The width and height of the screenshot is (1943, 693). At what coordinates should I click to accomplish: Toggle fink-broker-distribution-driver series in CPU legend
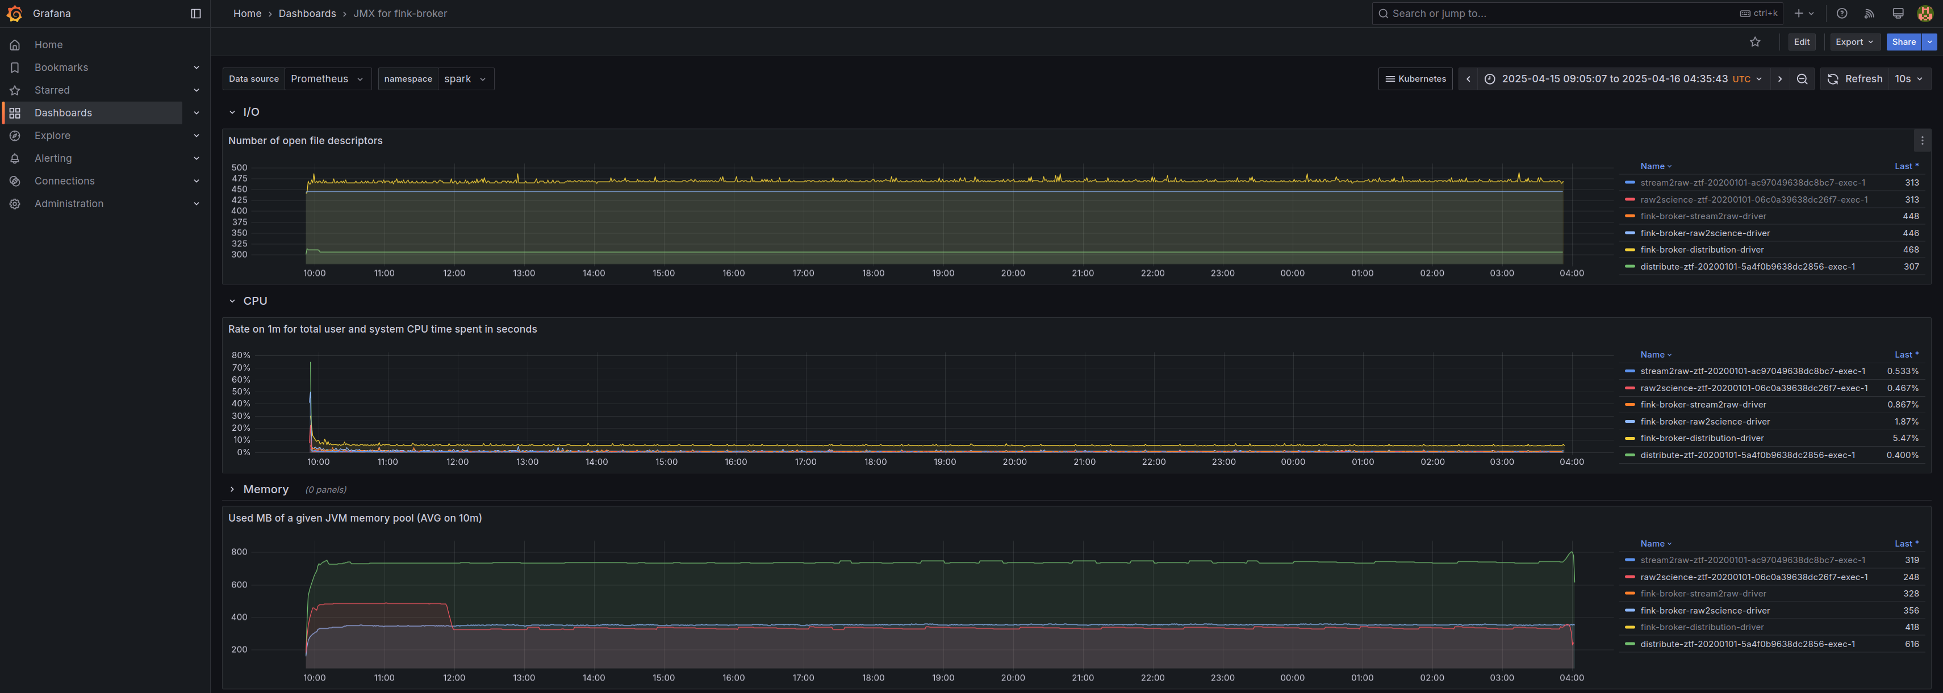point(1702,438)
